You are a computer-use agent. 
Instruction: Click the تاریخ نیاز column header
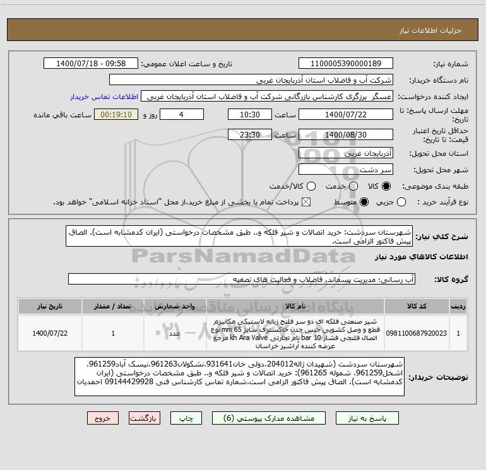tap(50, 307)
